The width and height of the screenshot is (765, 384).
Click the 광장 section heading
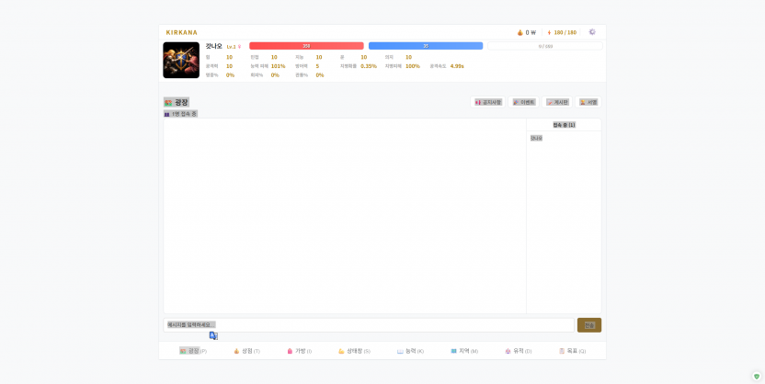(181, 102)
